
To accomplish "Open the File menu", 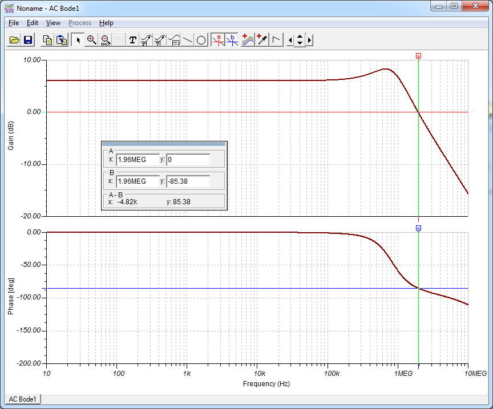I will click(14, 23).
